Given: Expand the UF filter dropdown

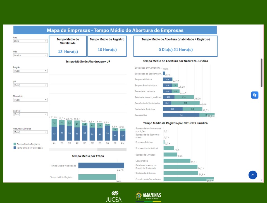Looking at the screenshot, I should 30,85.
